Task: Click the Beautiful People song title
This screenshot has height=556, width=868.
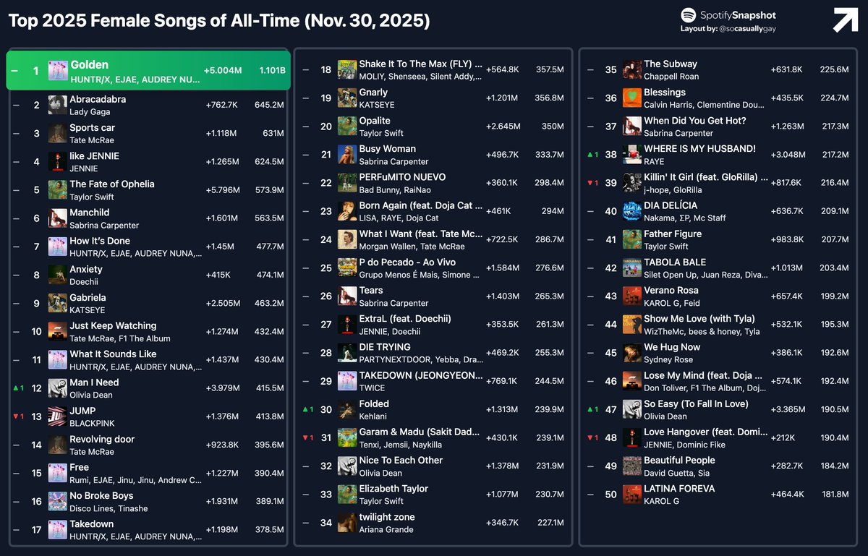Action: tap(679, 460)
